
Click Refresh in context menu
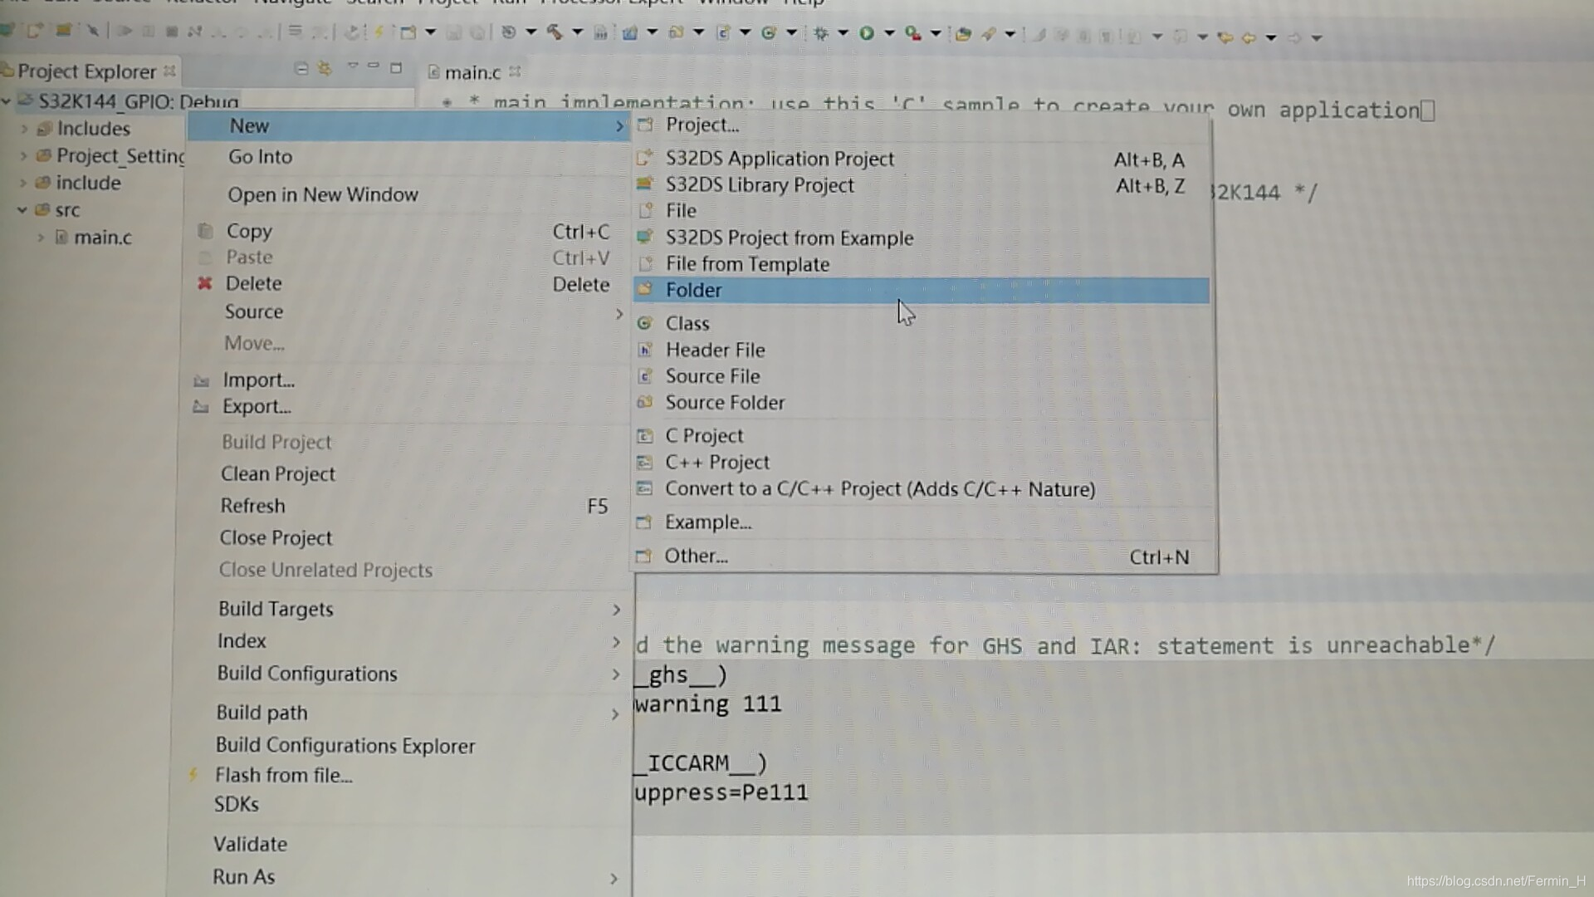[x=406, y=506]
